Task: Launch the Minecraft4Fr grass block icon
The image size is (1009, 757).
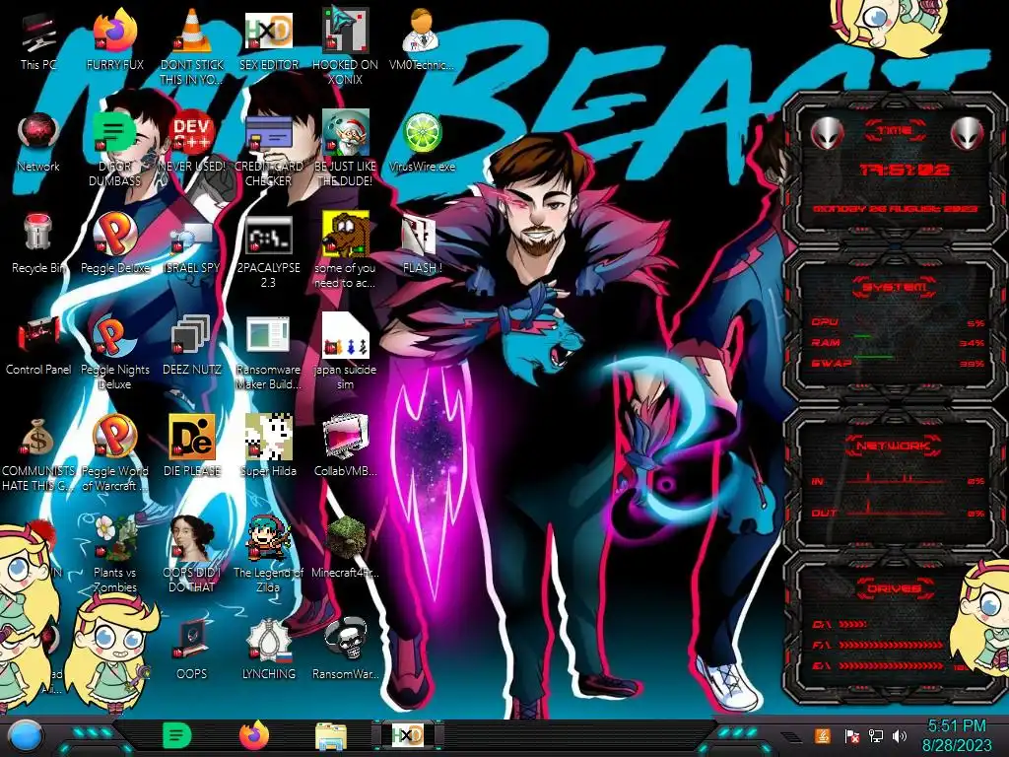Action: coord(345,538)
